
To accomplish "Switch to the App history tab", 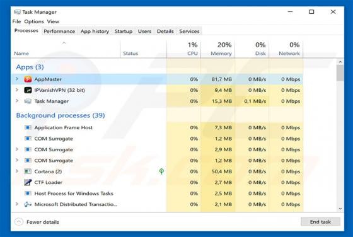I will (95, 32).
